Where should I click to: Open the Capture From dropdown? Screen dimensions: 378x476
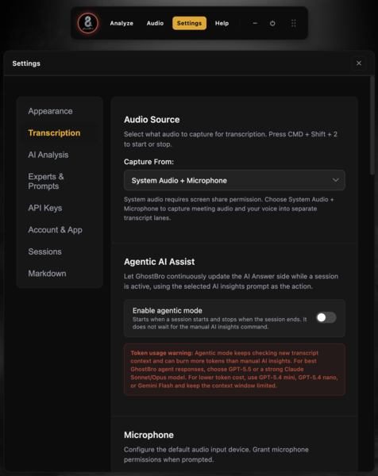(234, 180)
